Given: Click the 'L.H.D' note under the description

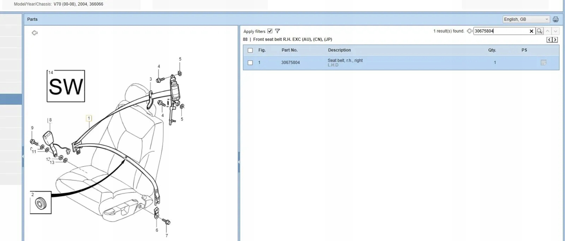Looking at the screenshot, I should pos(333,65).
